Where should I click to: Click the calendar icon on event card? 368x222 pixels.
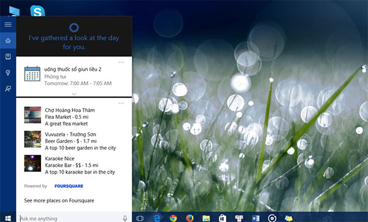pyautogui.click(x=33, y=73)
